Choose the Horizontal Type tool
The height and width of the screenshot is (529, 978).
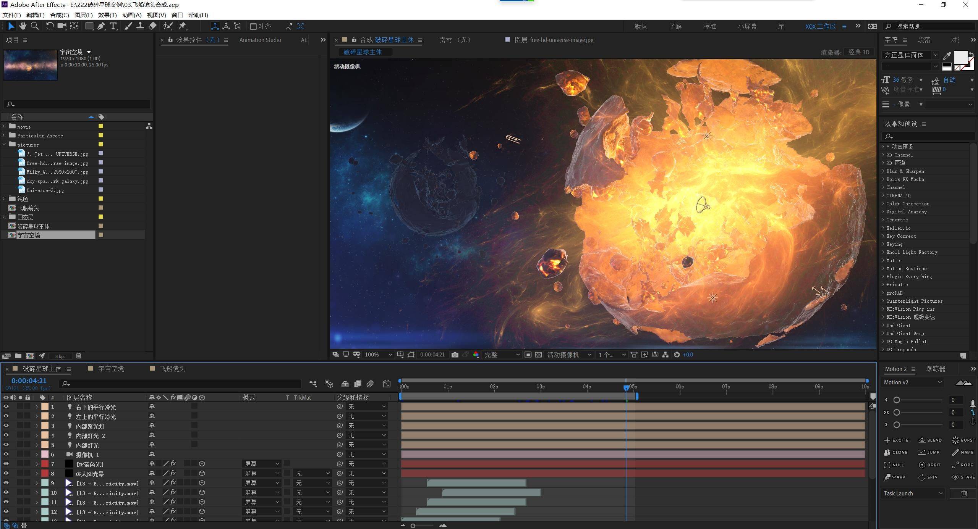coord(113,26)
